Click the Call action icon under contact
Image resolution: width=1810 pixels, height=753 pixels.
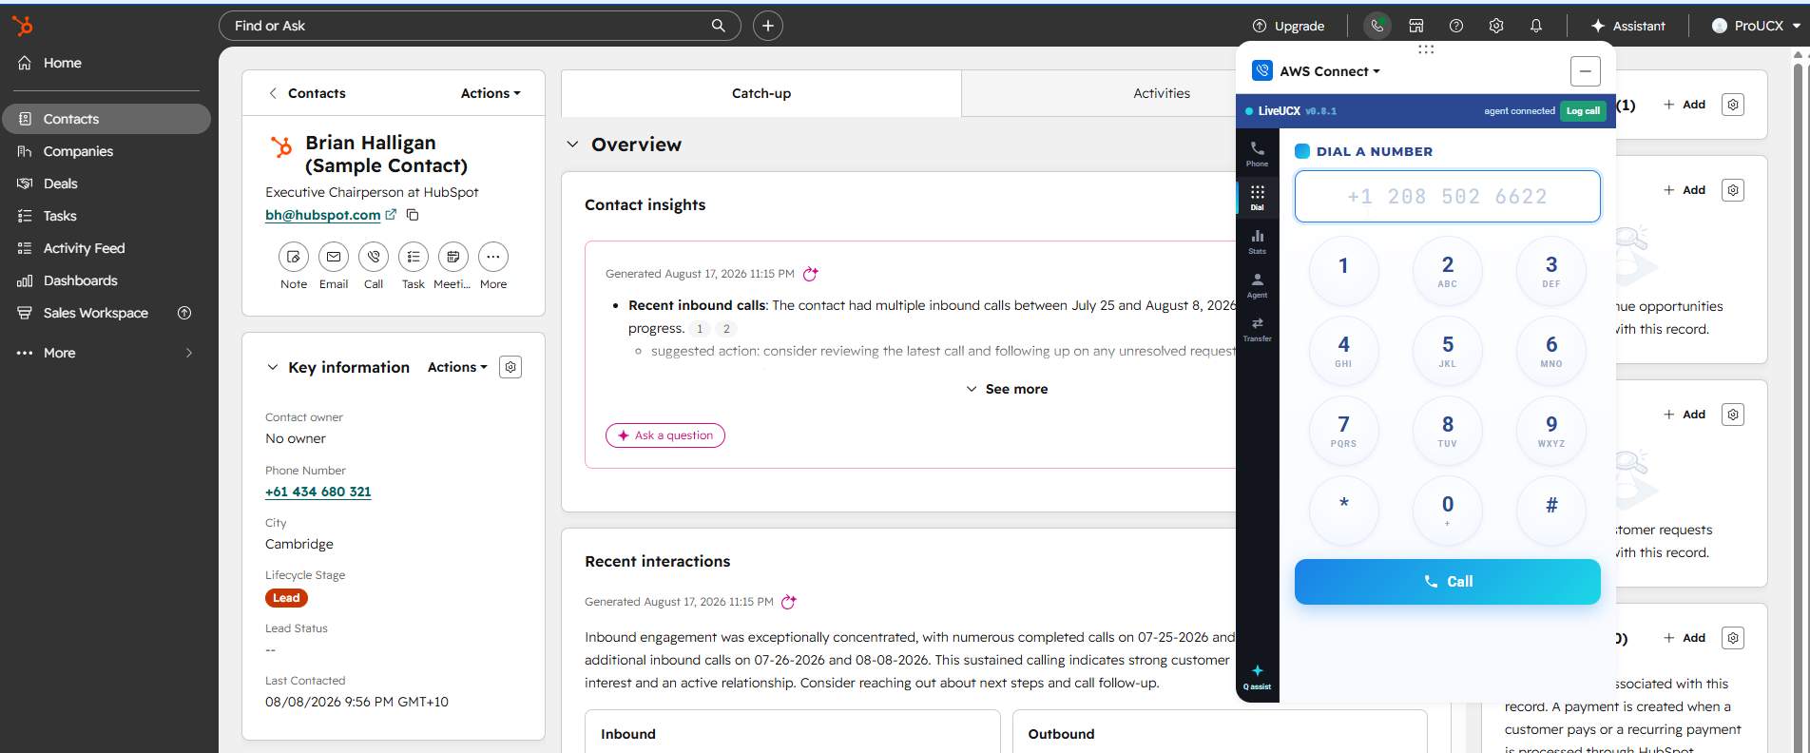(x=374, y=257)
